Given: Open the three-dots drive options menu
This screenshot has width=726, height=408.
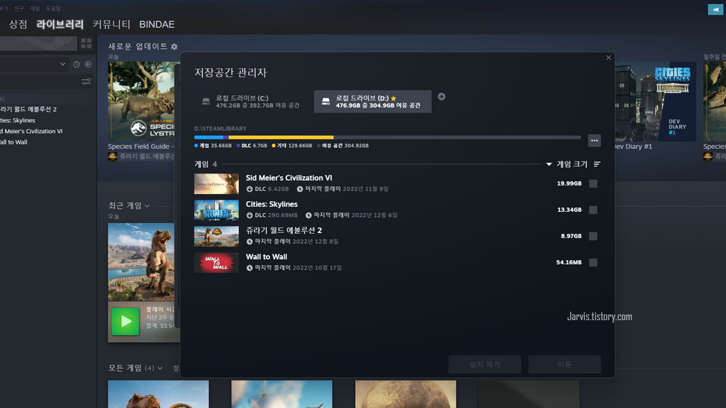Looking at the screenshot, I should tap(594, 141).
